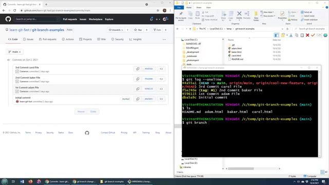Open the plus create-new dropdown in GitHub header

pos(158,19)
